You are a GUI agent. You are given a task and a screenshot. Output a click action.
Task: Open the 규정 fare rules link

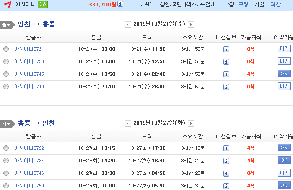(243, 4)
